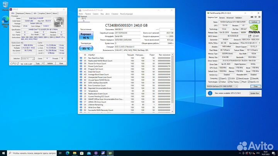Open Microsoft Store from the taskbar
Image resolution: width=278 pixels, height=156 pixels.
coord(82,153)
